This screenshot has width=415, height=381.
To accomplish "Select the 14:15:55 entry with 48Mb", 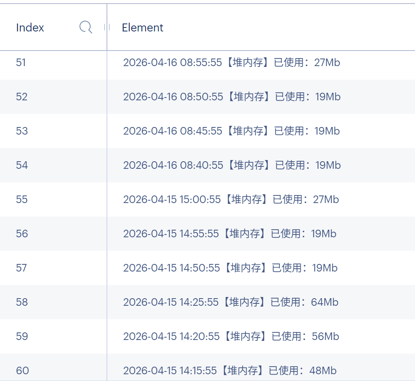I will pos(230,371).
